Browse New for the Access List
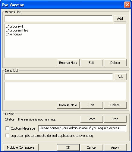The height and width of the screenshot is (152, 132). pos(68,63)
